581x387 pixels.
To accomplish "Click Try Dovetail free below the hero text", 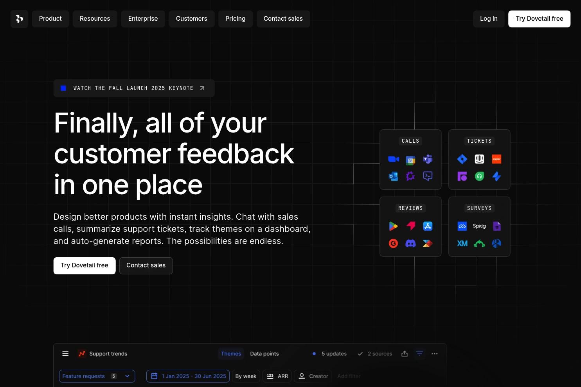I will click(85, 265).
